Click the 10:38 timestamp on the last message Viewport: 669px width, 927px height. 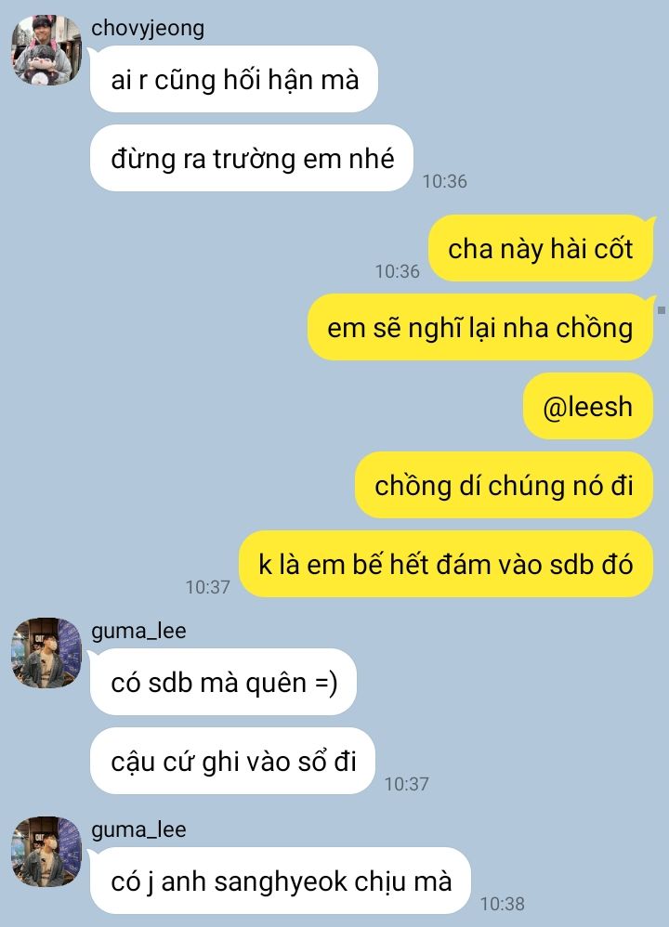pos(502,904)
